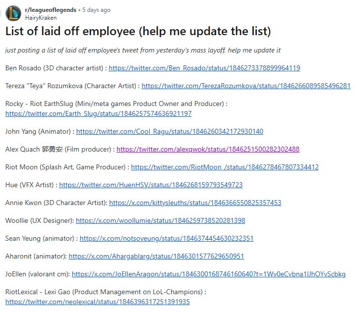Open John Yang's Cool_Ragu tweet link
The height and width of the screenshot is (314, 356).
[x=170, y=131]
